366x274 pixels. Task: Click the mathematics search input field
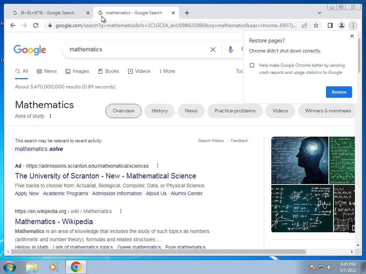[138, 49]
